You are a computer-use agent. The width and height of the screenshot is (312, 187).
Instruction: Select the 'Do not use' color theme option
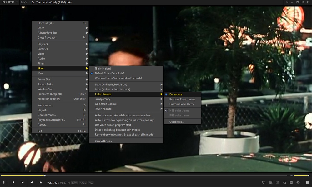176,94
